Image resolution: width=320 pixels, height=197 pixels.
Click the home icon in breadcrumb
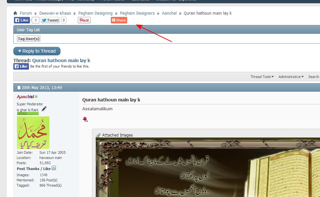click(15, 13)
